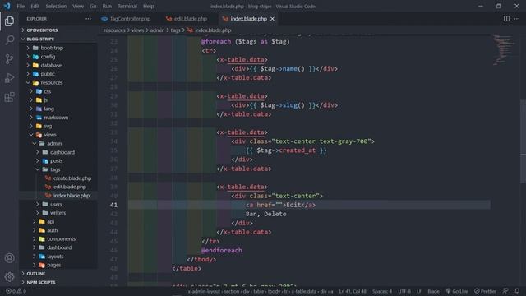Image resolution: width=526 pixels, height=296 pixels.
Task: Click the 'resources' breadcrumb segment
Action: pos(114,30)
